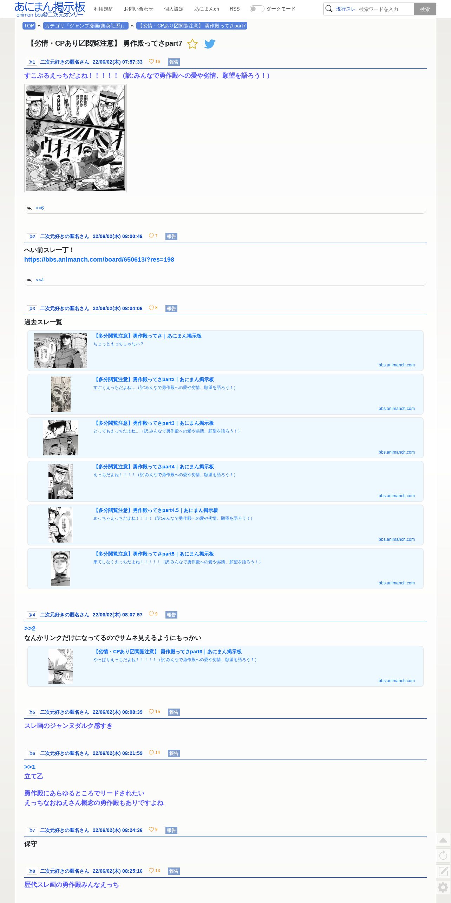Share thread via Twitter bird icon
Screen dimensions: 451x903
point(210,44)
